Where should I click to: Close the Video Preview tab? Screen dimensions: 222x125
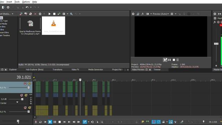(x=150, y=70)
